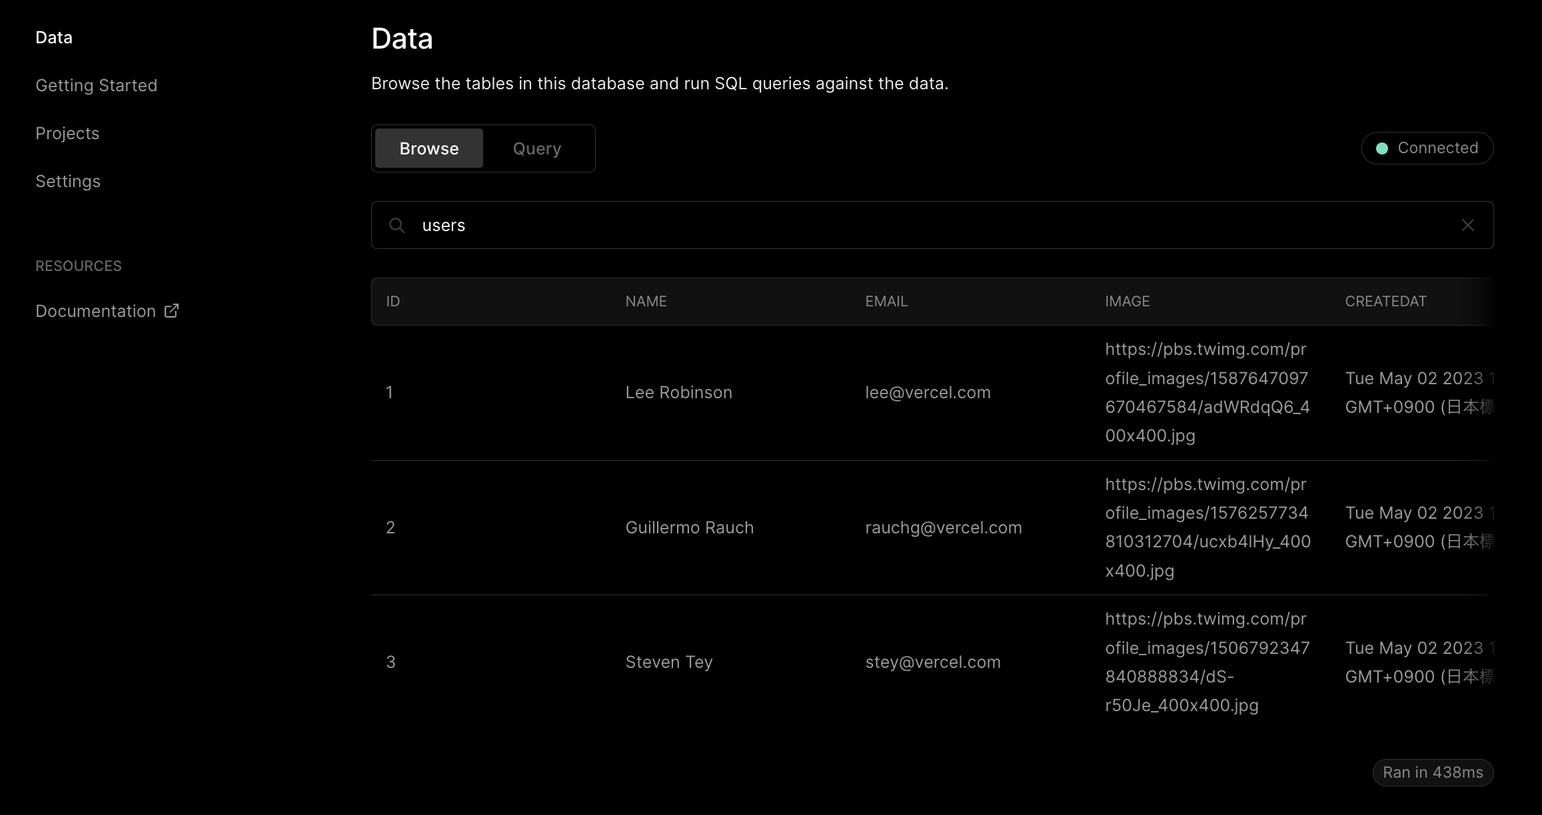The width and height of the screenshot is (1542, 815).
Task: Open Settings from the sidebar
Action: pyautogui.click(x=68, y=181)
